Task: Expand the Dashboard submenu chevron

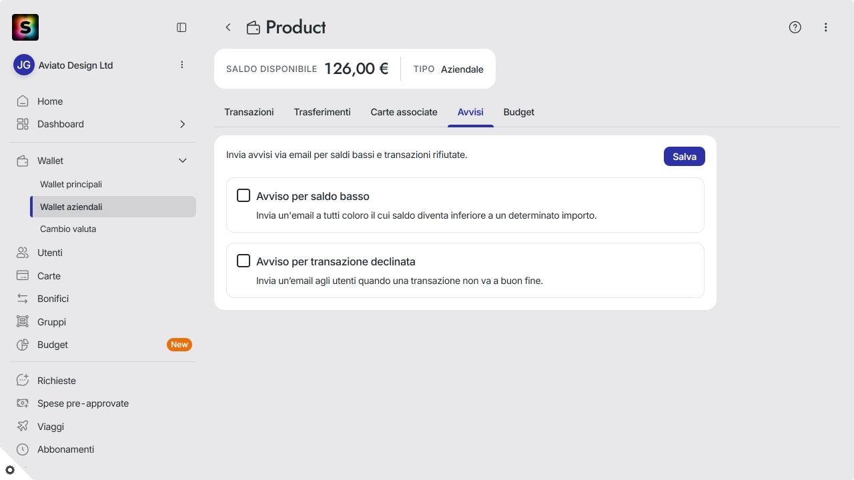Action: 182,124
